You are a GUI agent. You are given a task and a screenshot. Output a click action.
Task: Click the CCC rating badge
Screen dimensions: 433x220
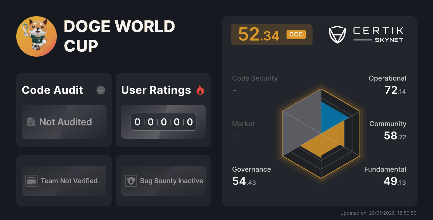pos(296,34)
